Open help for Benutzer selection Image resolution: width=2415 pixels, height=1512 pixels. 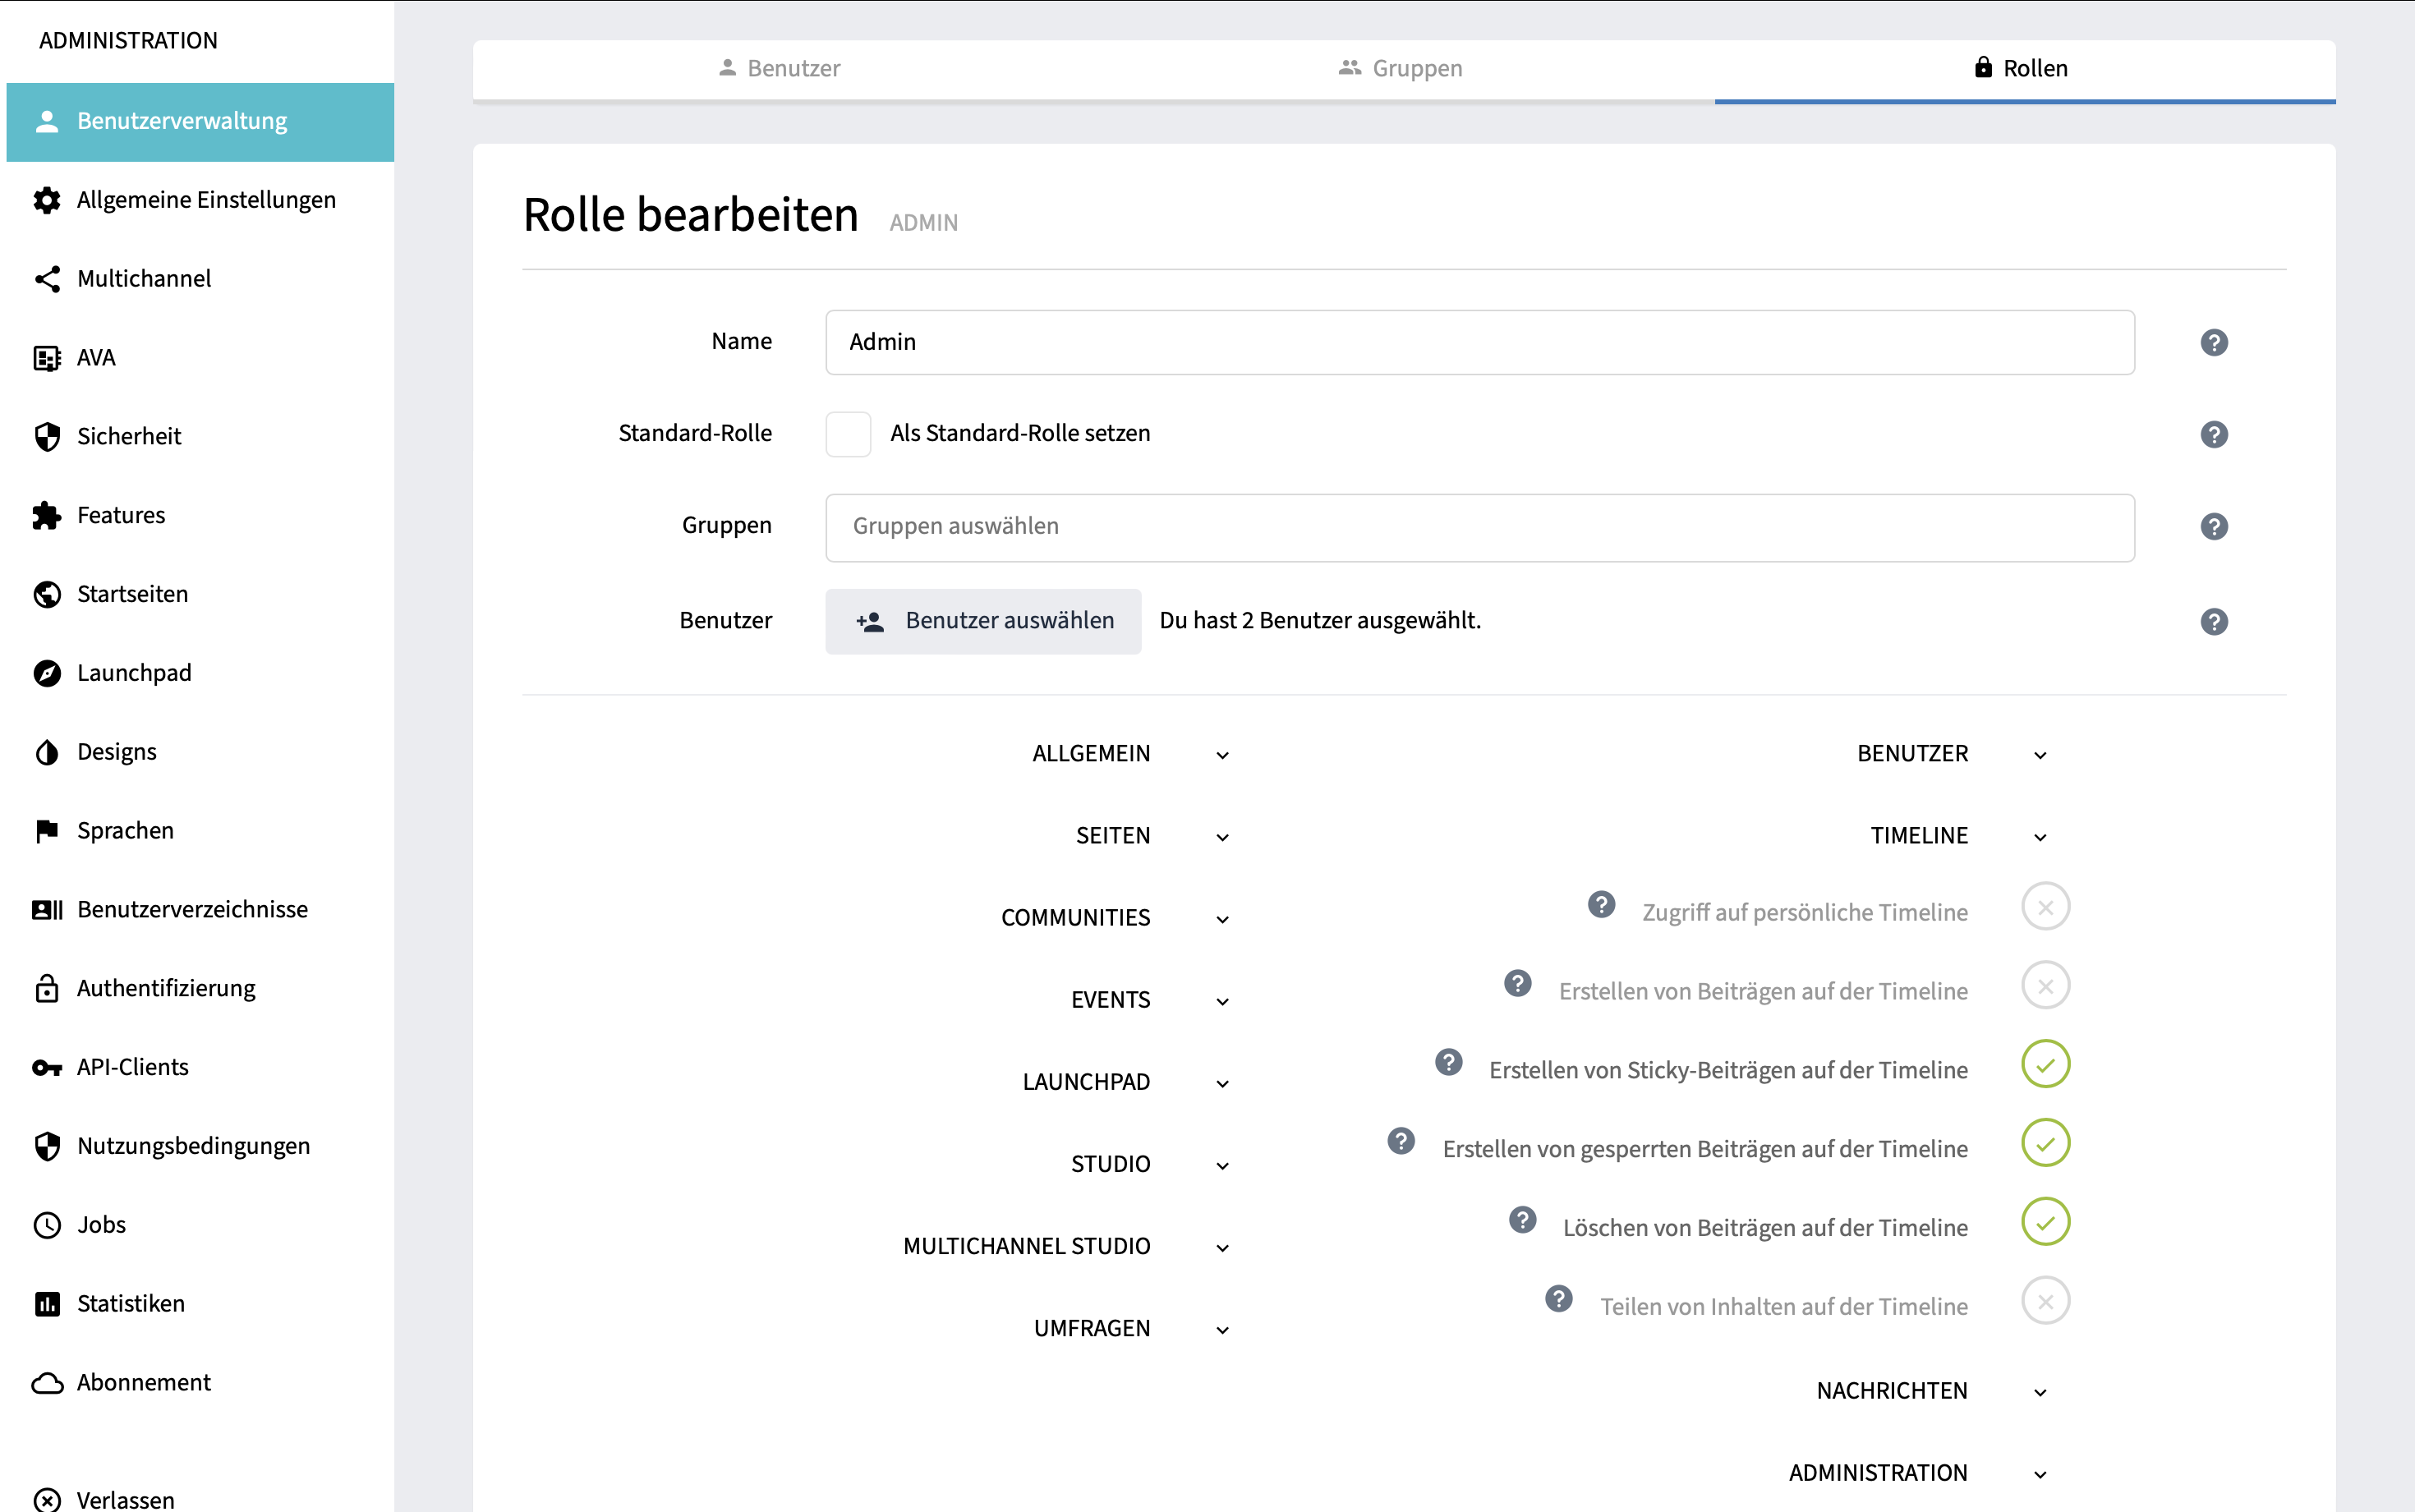click(2214, 622)
